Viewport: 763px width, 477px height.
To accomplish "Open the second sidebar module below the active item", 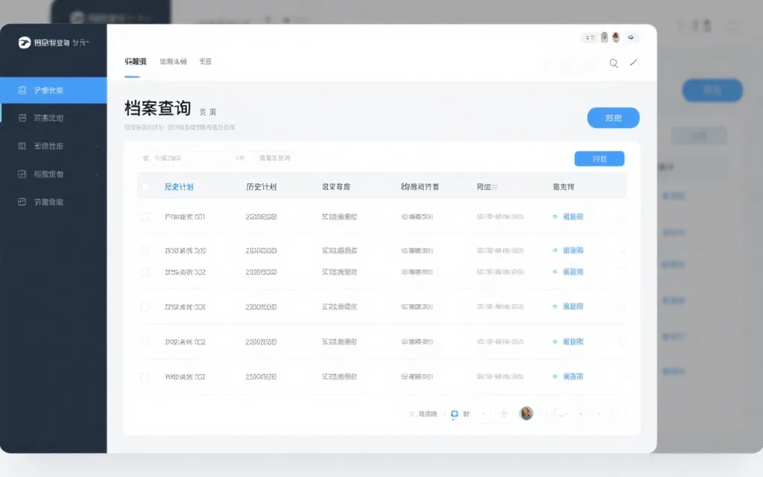I will (x=22, y=117).
